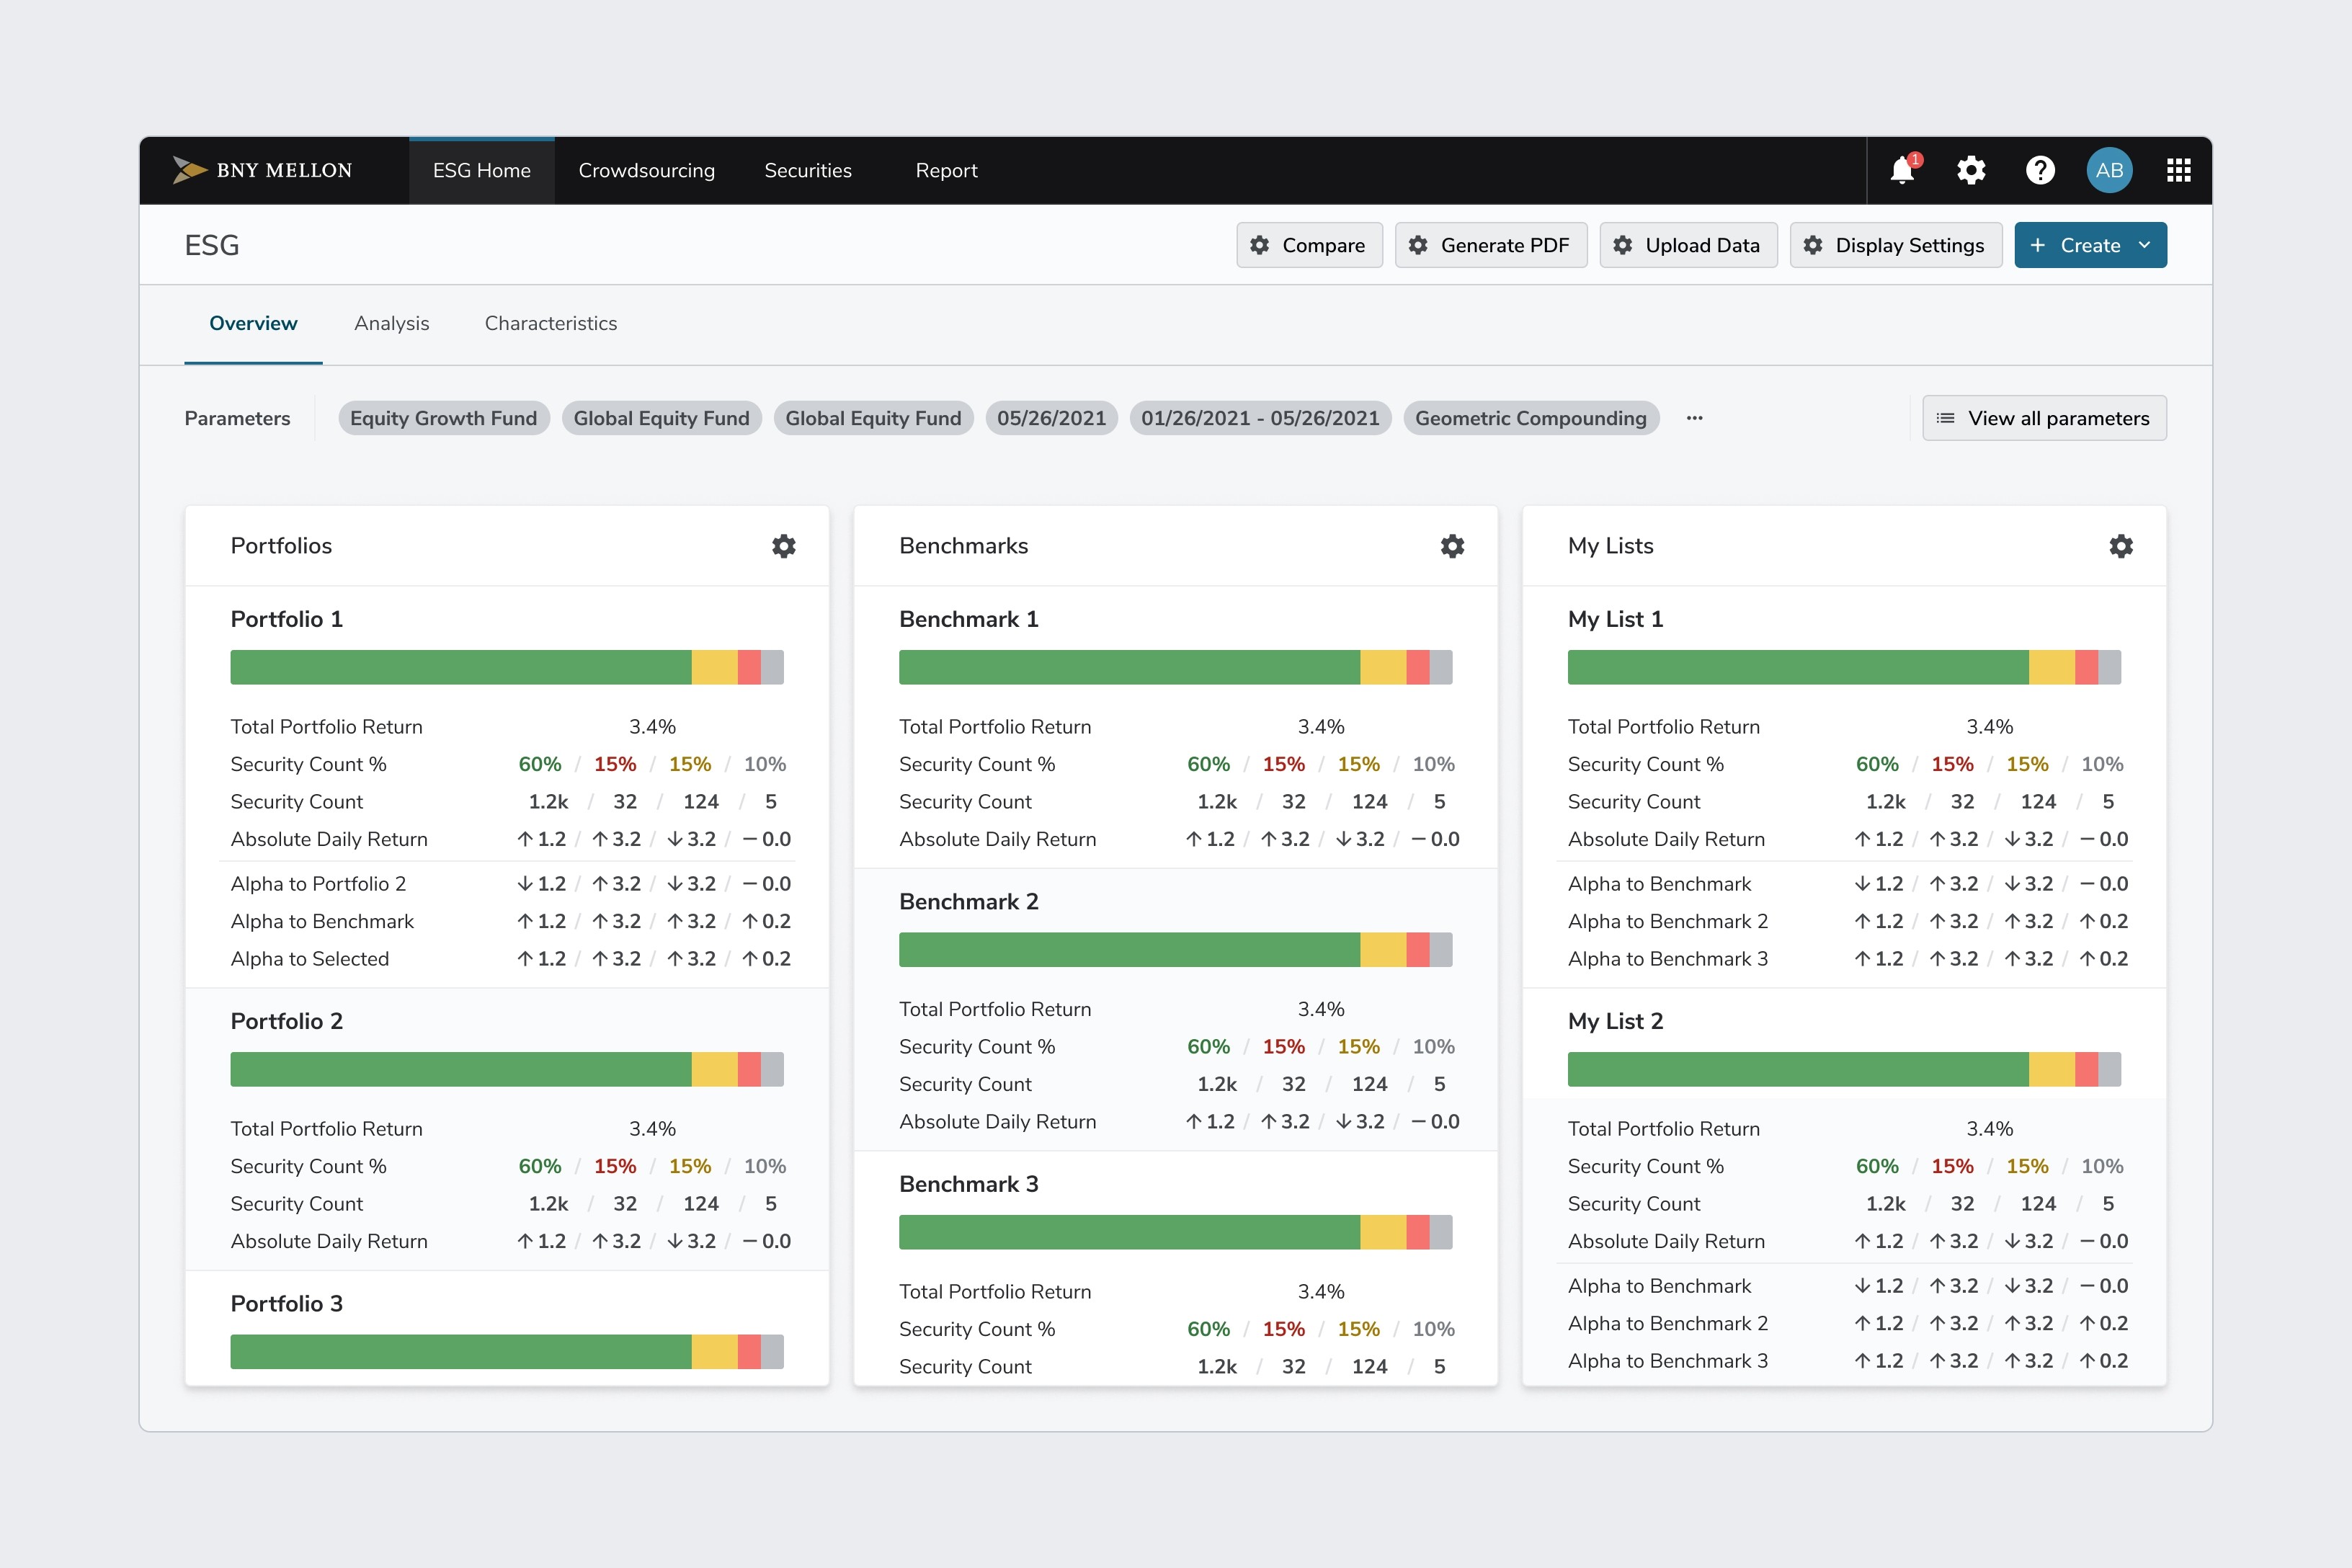Click Absolute Daily Return in Portfolio 2
This screenshot has height=1568, width=2352.
(x=329, y=1241)
